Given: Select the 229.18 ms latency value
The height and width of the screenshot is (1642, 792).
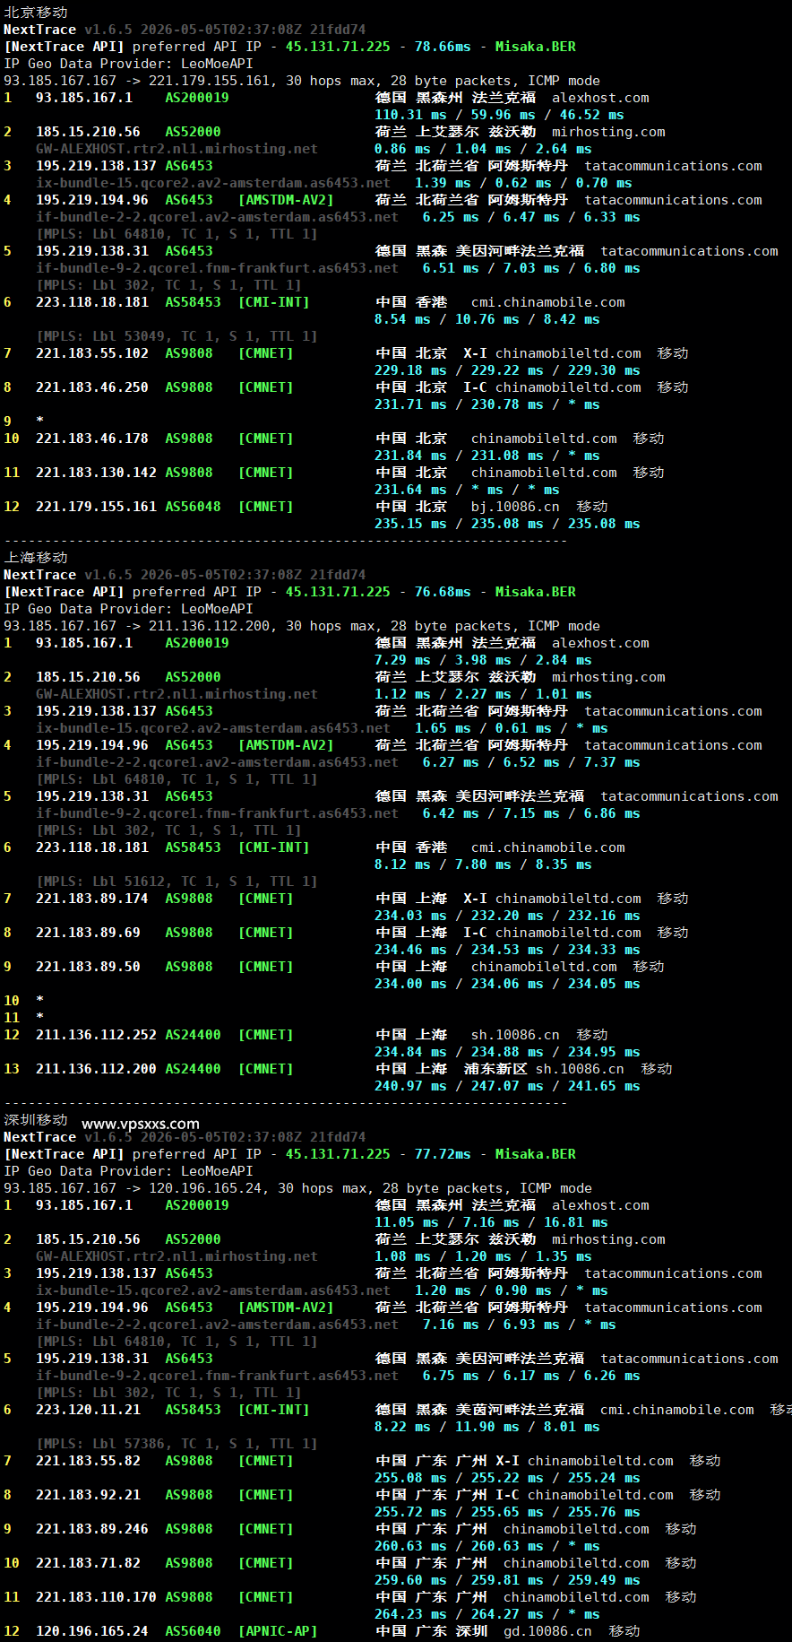Looking at the screenshot, I should (410, 370).
